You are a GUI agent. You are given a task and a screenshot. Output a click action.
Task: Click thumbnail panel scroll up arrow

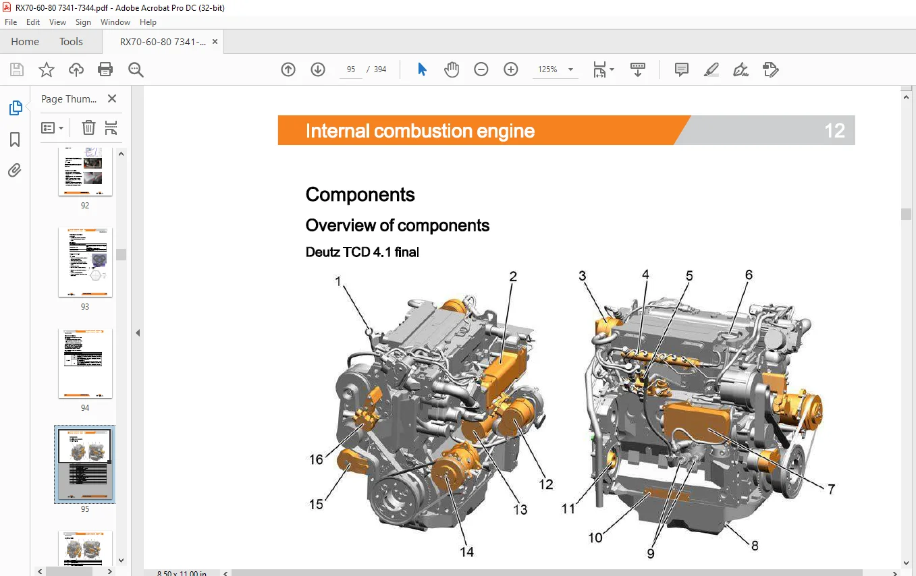[121, 154]
